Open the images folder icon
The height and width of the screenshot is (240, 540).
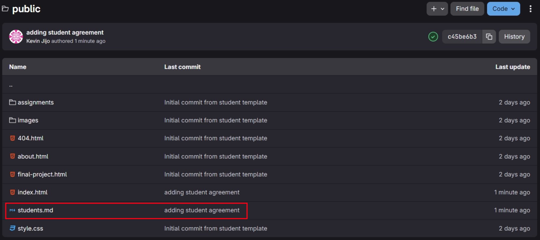point(12,120)
